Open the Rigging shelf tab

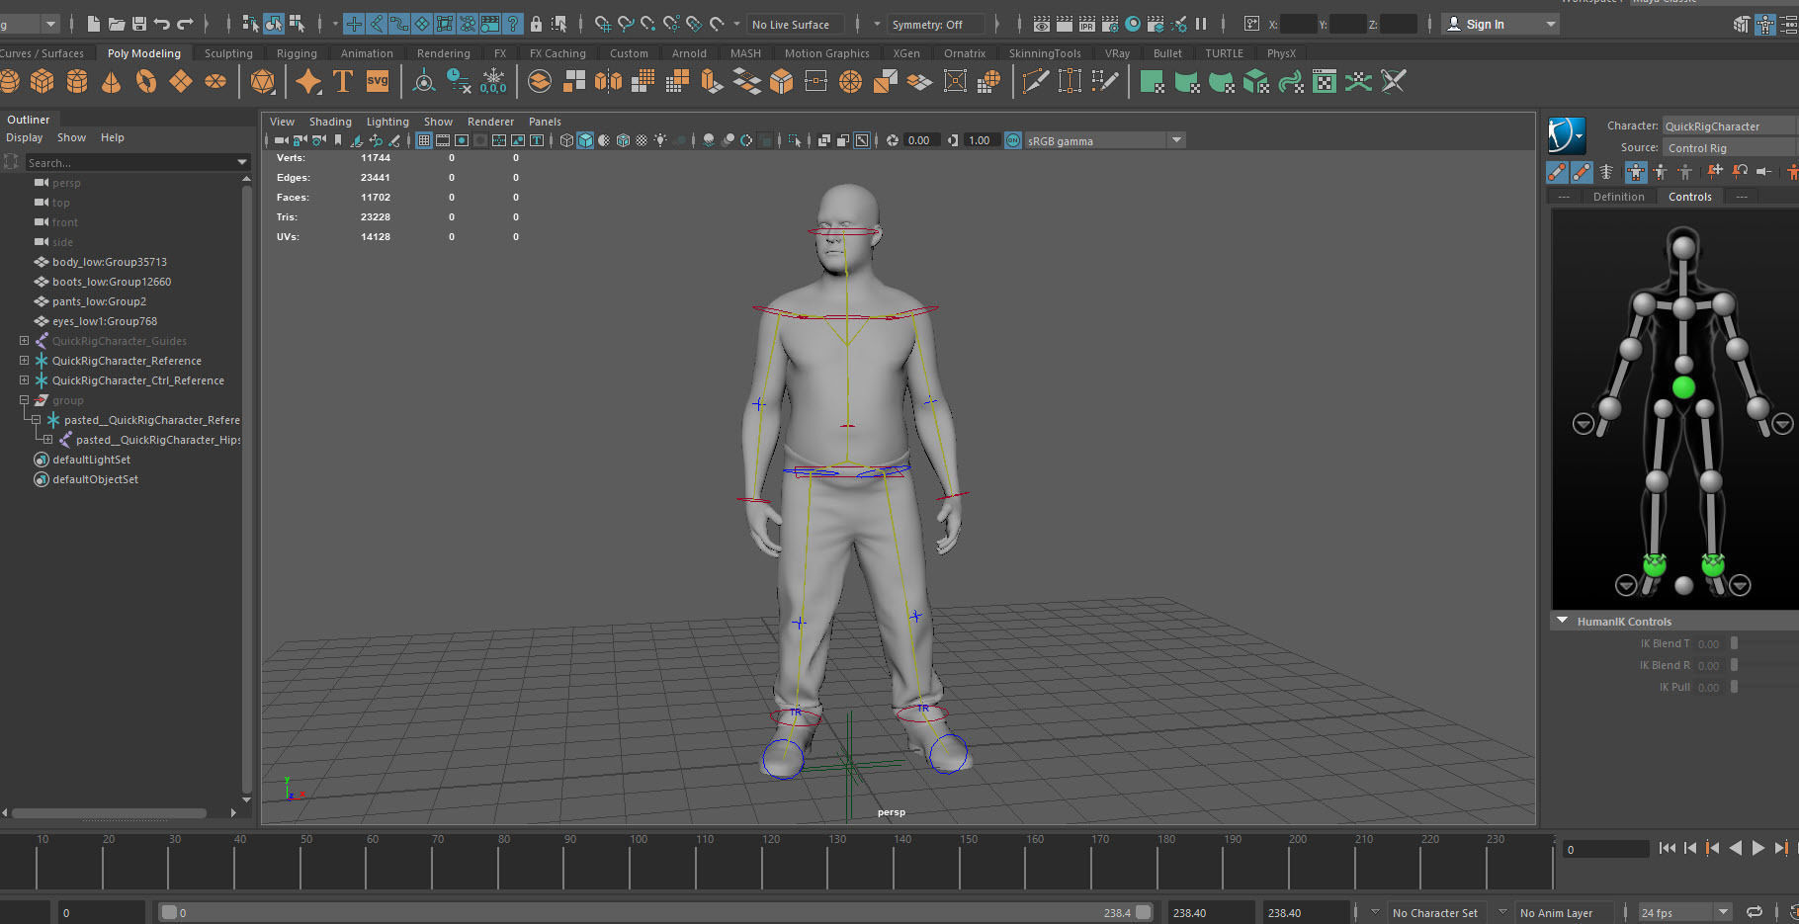[x=297, y=53]
